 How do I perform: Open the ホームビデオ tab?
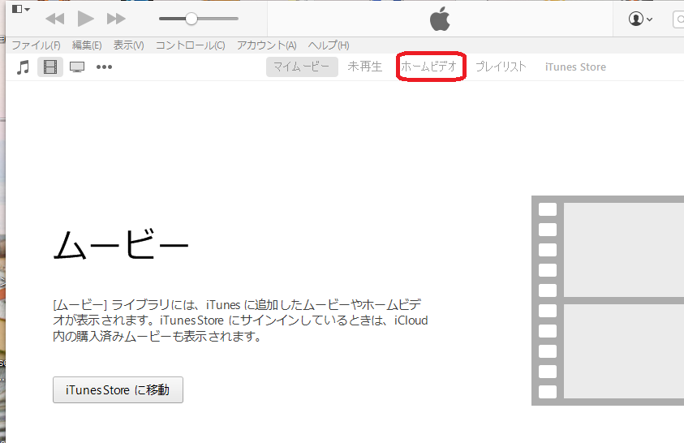428,67
